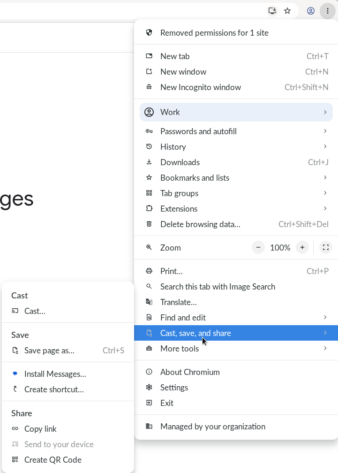Click the Copy link chain icon
338x473 pixels.
click(15, 429)
